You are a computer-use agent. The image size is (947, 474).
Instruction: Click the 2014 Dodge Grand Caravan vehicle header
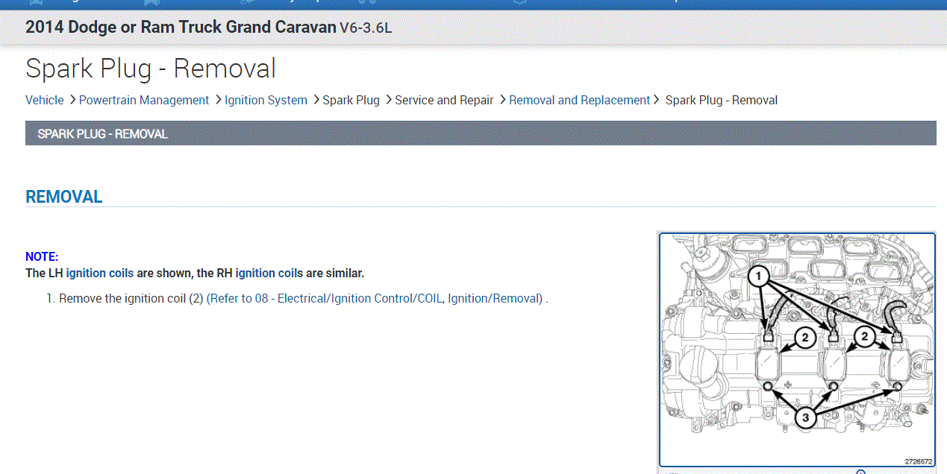[x=208, y=28]
